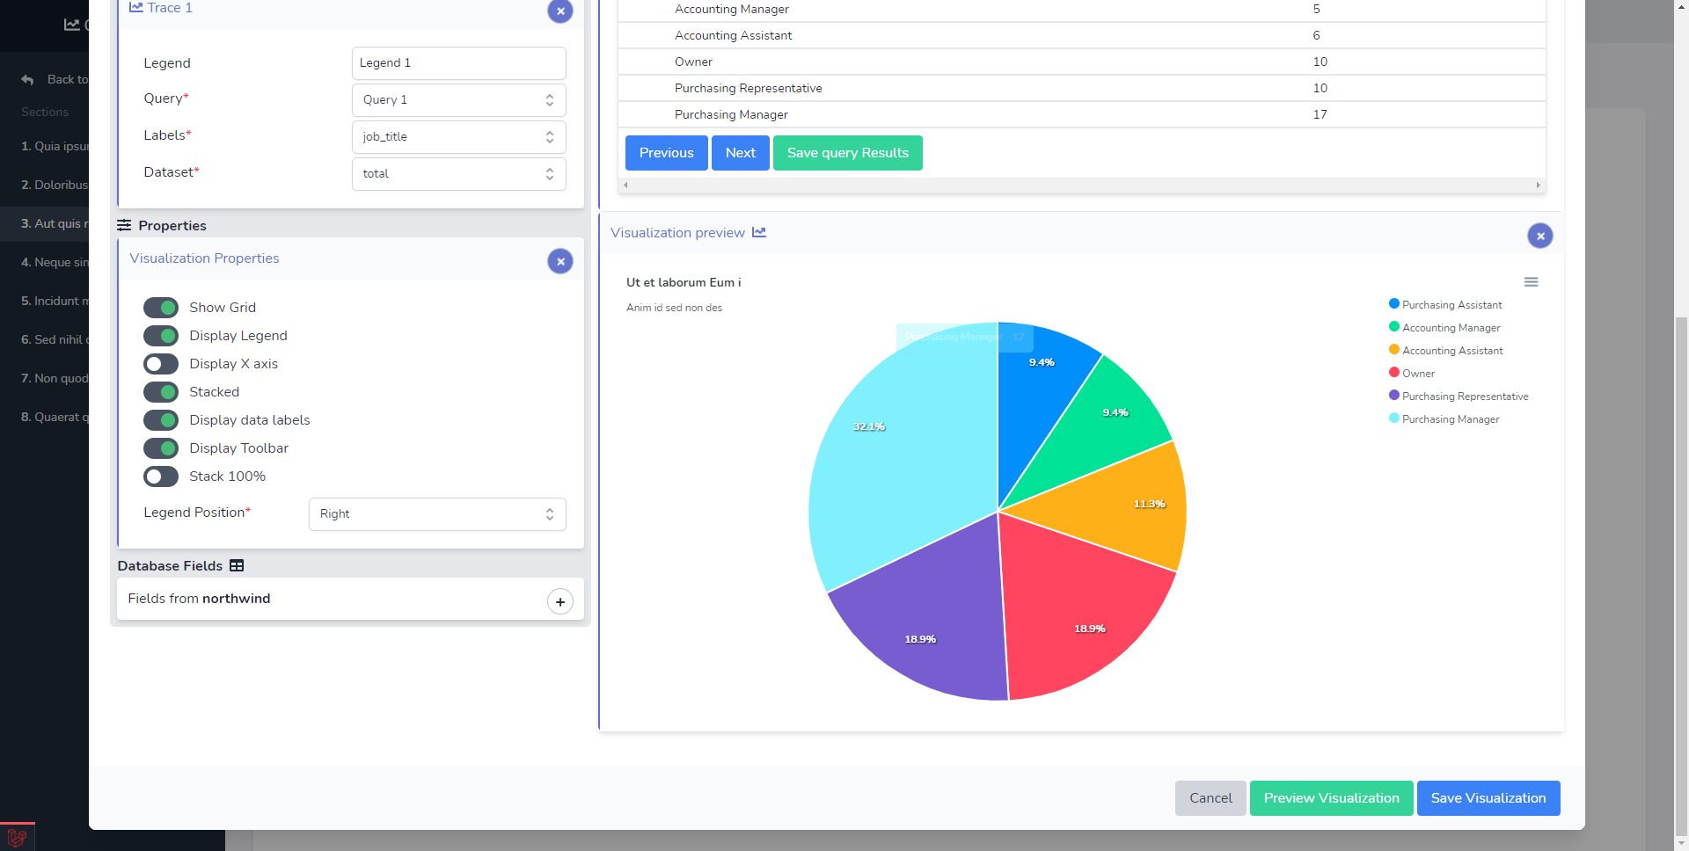The image size is (1689, 851).
Task: Open the Legend Position dropdown
Action: click(436, 514)
